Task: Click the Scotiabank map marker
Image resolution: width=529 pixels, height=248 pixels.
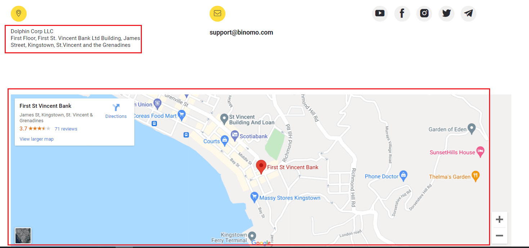Action: click(x=235, y=136)
